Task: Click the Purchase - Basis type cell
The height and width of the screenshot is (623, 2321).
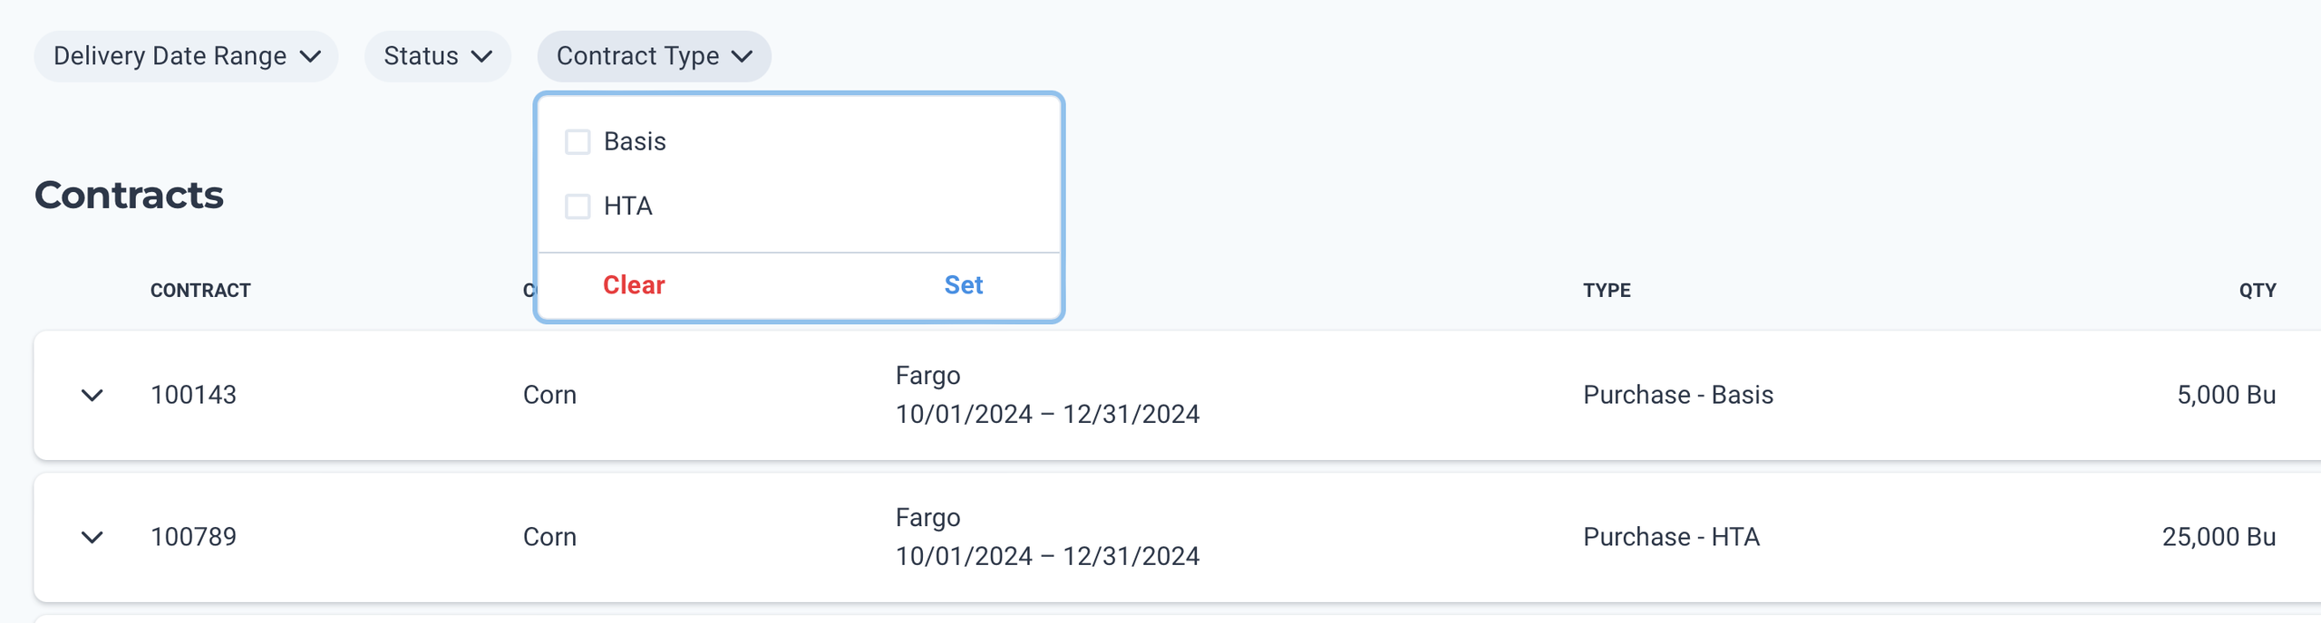Action: click(x=1676, y=395)
